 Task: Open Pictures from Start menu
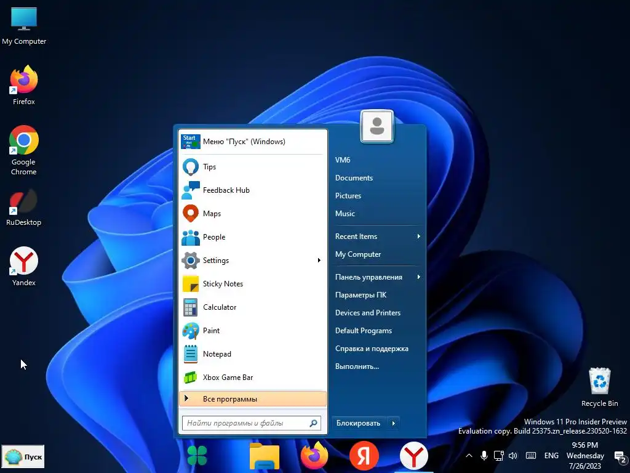click(x=348, y=196)
